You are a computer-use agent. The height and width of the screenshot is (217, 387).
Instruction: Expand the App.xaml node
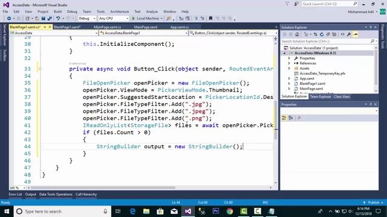pyautogui.click(x=289, y=78)
